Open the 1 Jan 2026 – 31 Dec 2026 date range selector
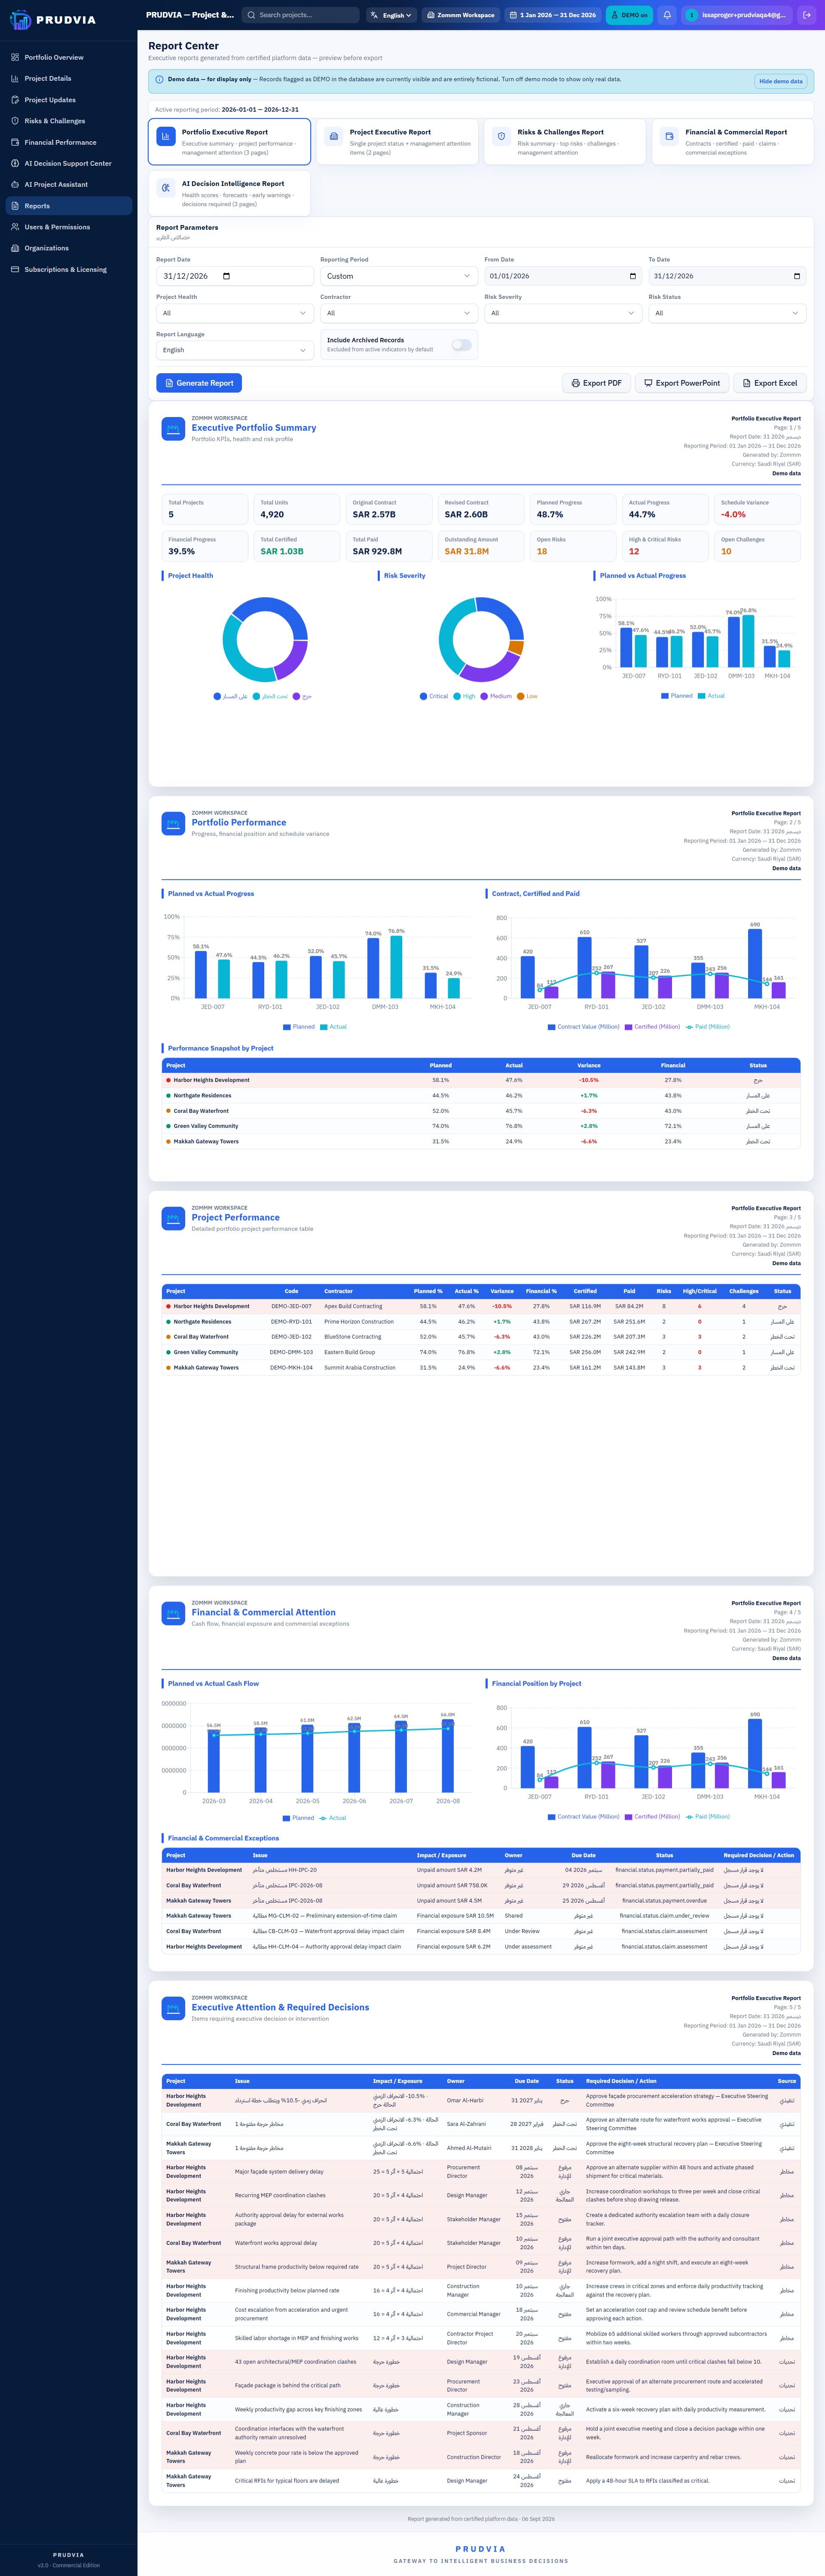This screenshot has width=825, height=2576. [x=552, y=15]
